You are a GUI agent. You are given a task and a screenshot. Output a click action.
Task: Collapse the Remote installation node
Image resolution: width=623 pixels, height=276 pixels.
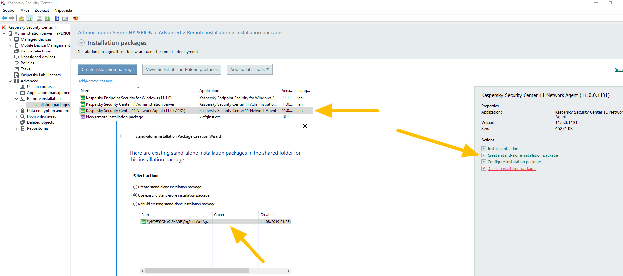tap(17, 99)
